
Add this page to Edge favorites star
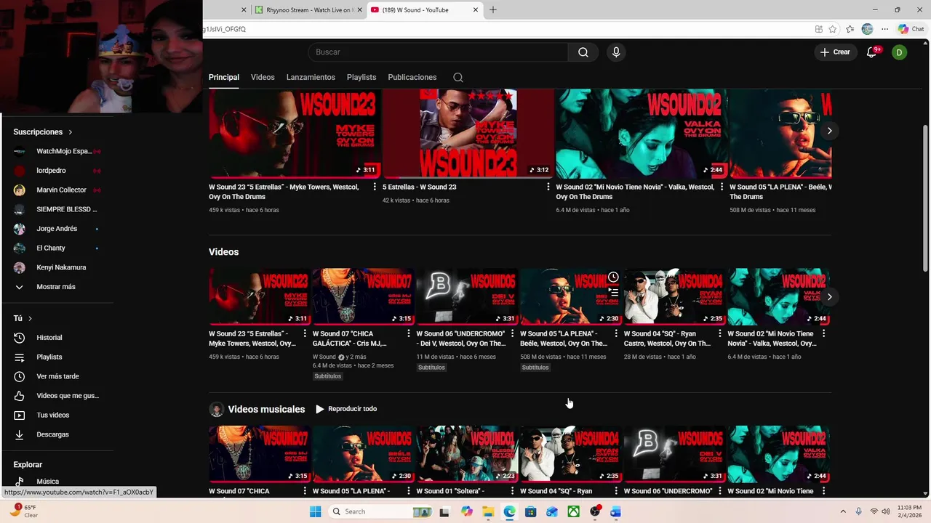click(834, 29)
